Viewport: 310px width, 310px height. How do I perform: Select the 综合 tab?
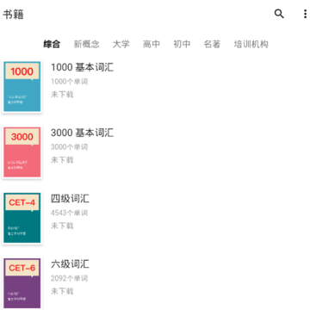(52, 44)
